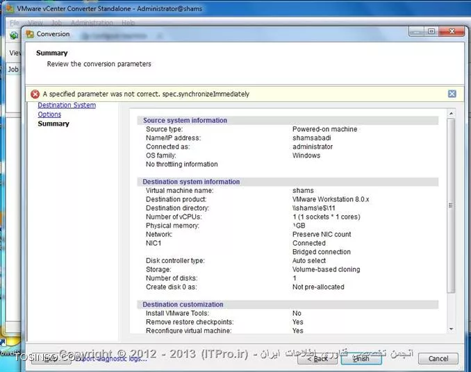The height and width of the screenshot is (372, 471).
Task: Click the error message text about spec.synchronizeImmediately
Action: click(x=146, y=94)
